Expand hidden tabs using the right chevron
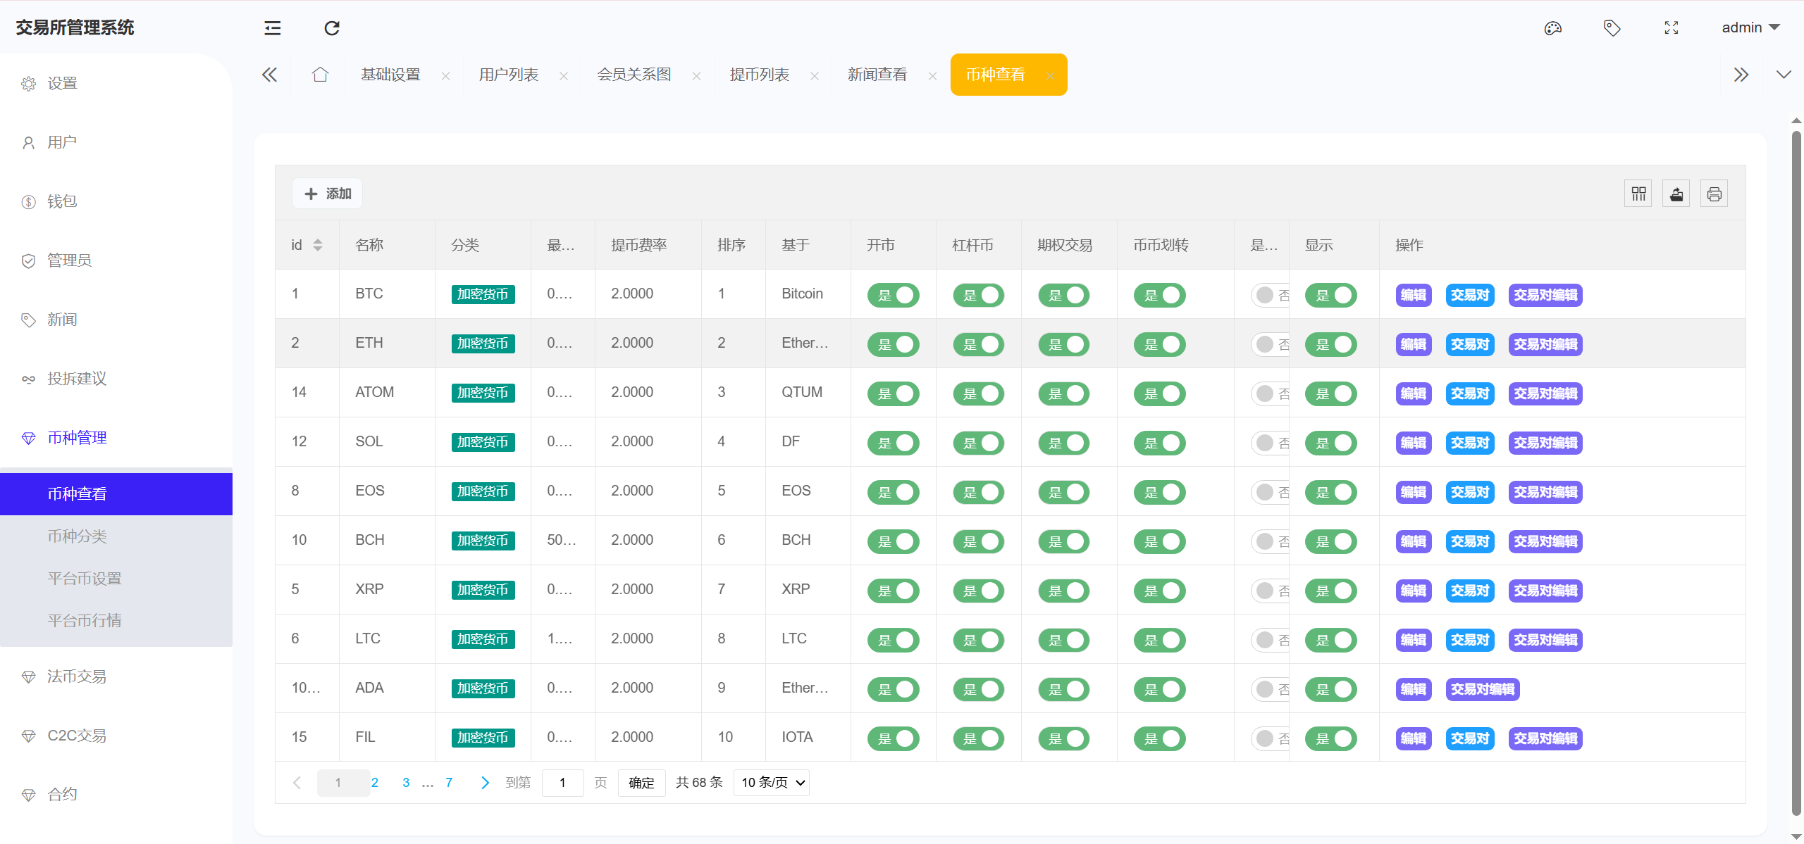The image size is (1804, 844). pyautogui.click(x=1742, y=74)
